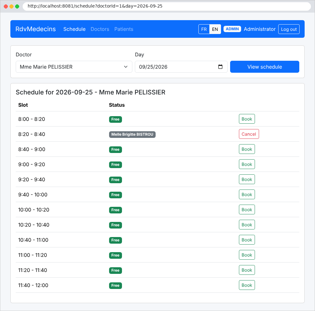Click the 8:20 - 8:40 slot time
The image size is (315, 311).
pyautogui.click(x=31, y=134)
